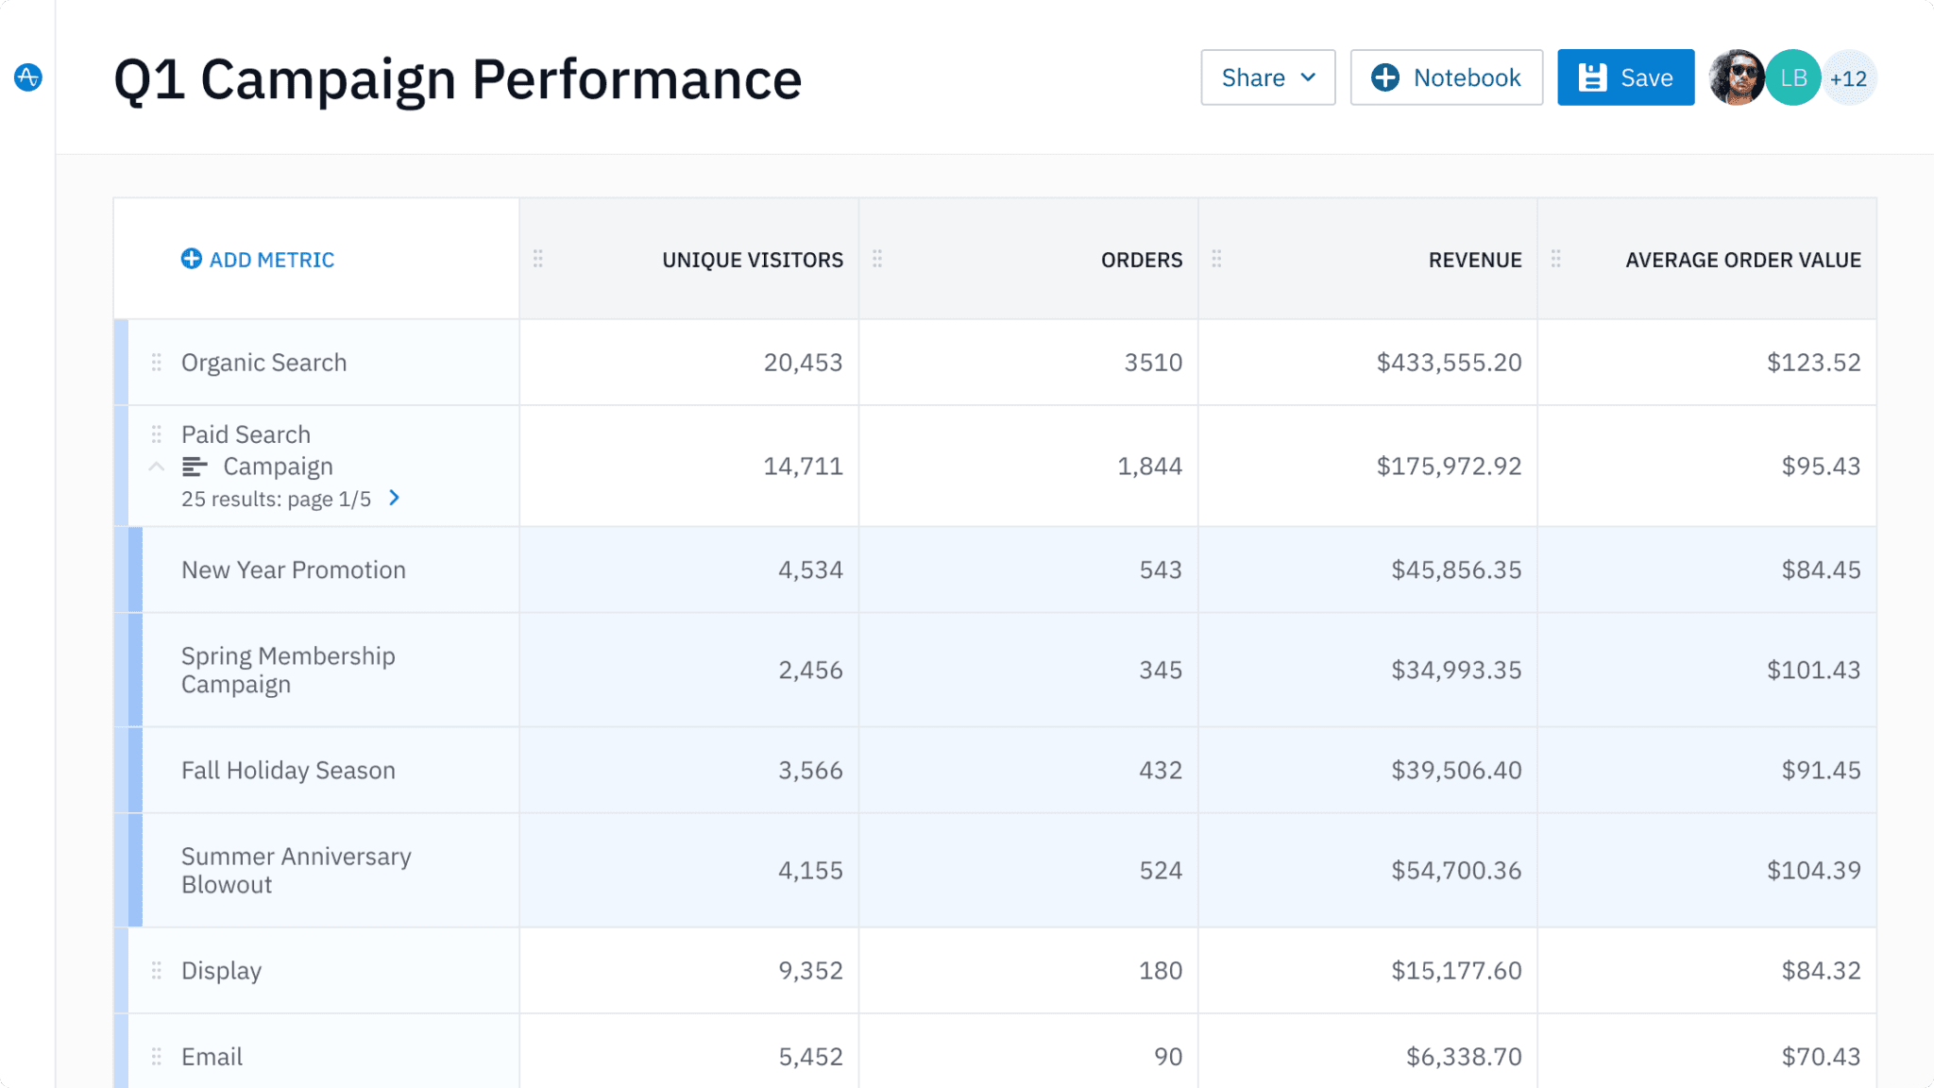The image size is (1934, 1088).
Task: Save the Q1 Campaign Performance chart
Action: click(1625, 77)
